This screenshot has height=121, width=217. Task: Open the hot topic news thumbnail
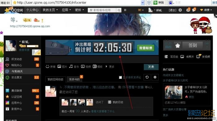pos(174,92)
